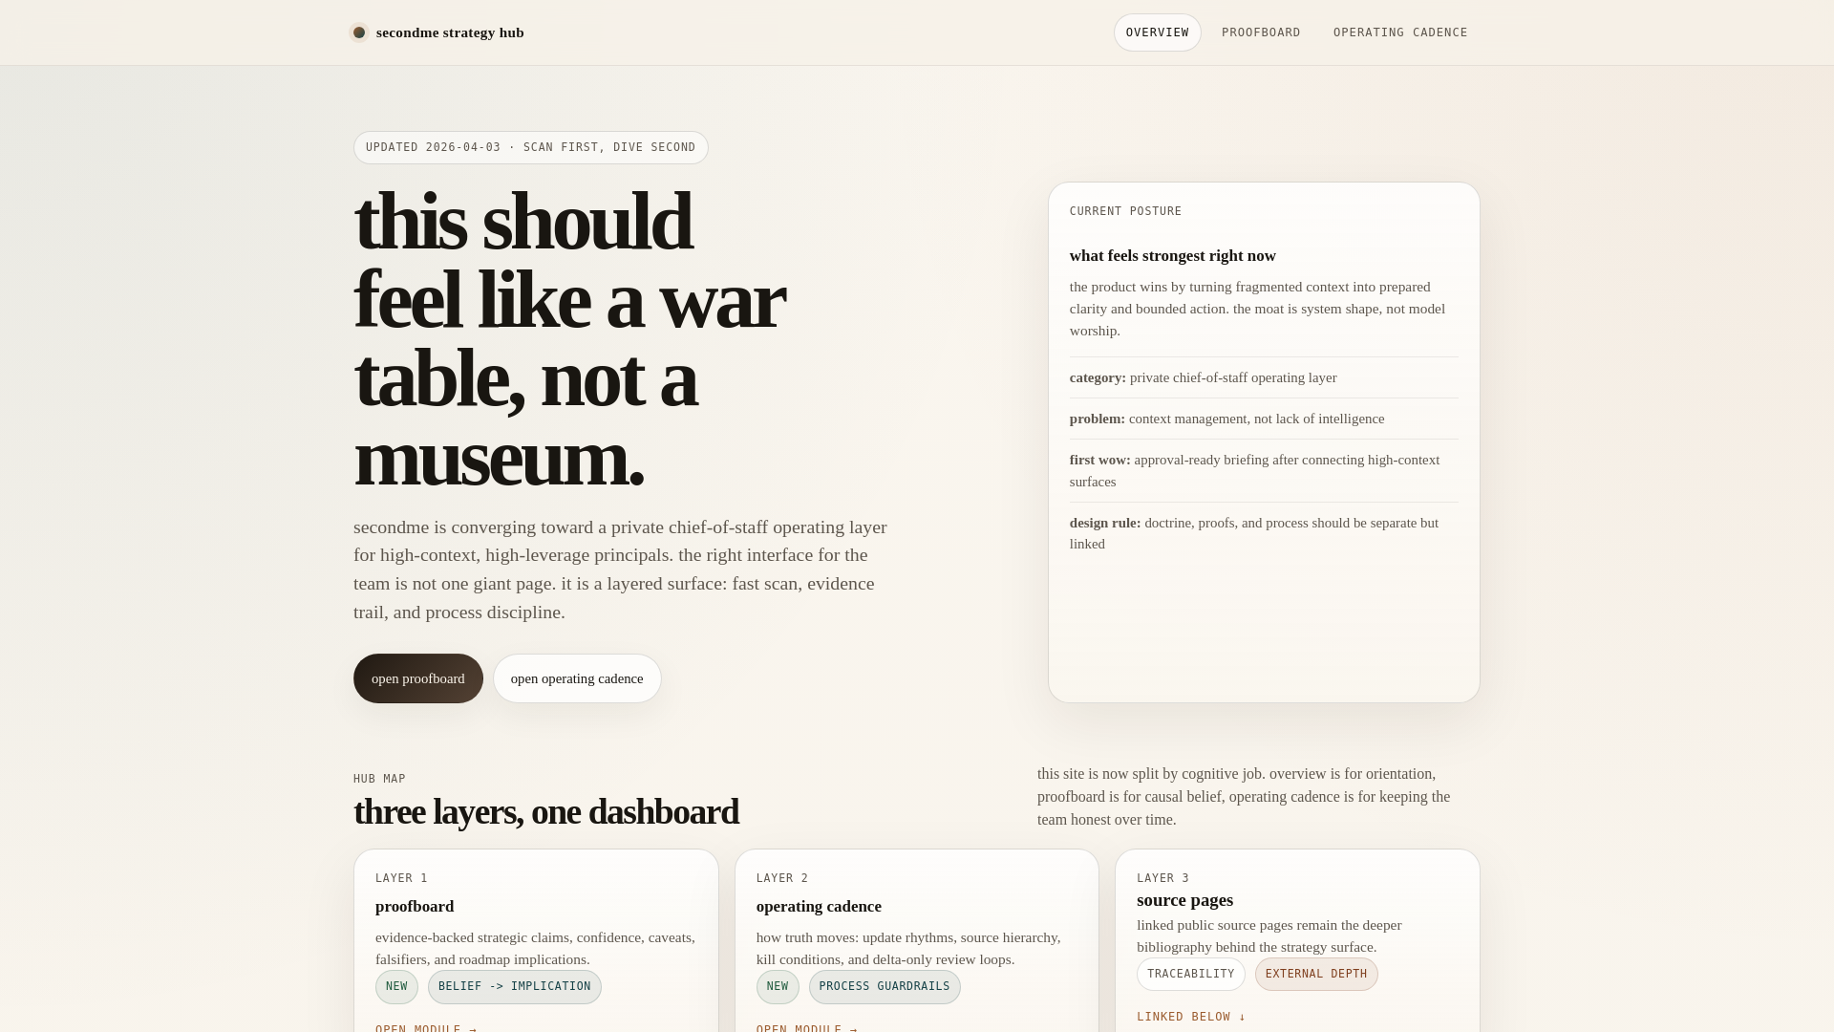Click the proofboard card title
This screenshot has width=1834, height=1032.
[x=415, y=907]
